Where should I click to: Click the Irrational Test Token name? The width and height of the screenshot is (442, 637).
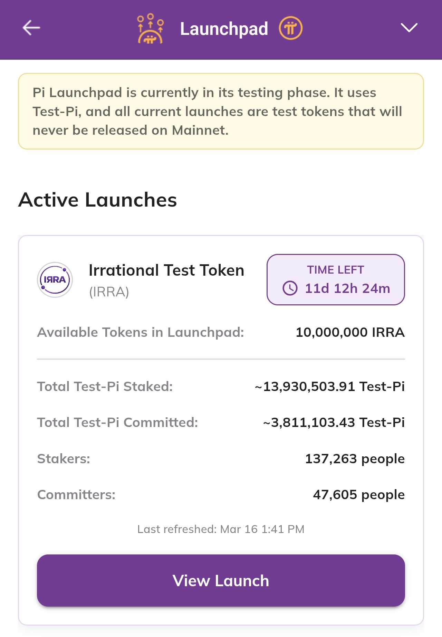[x=166, y=270]
